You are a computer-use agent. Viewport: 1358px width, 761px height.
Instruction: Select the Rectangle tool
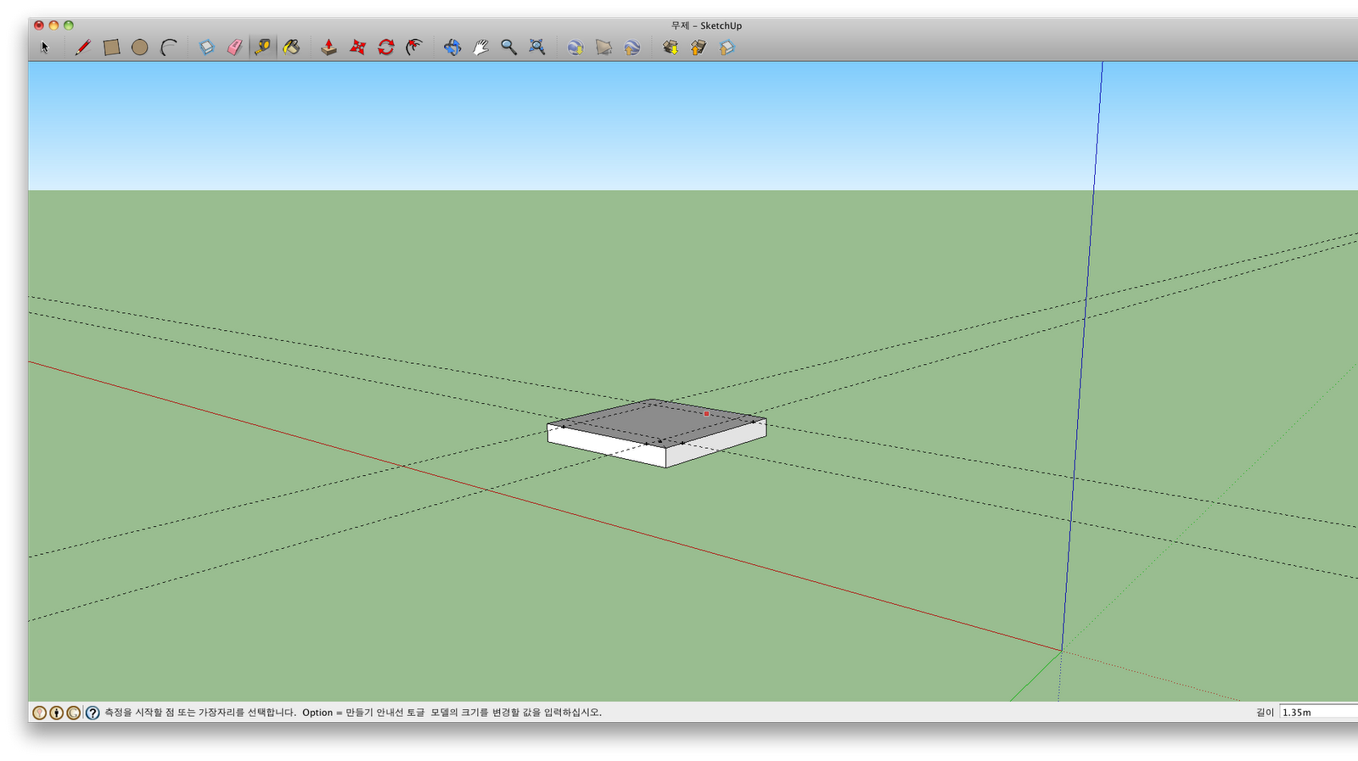pyautogui.click(x=111, y=48)
